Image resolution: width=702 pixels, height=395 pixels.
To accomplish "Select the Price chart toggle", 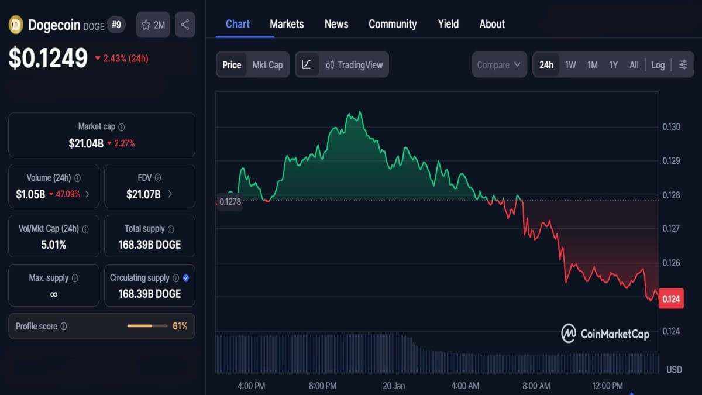I will [x=232, y=65].
